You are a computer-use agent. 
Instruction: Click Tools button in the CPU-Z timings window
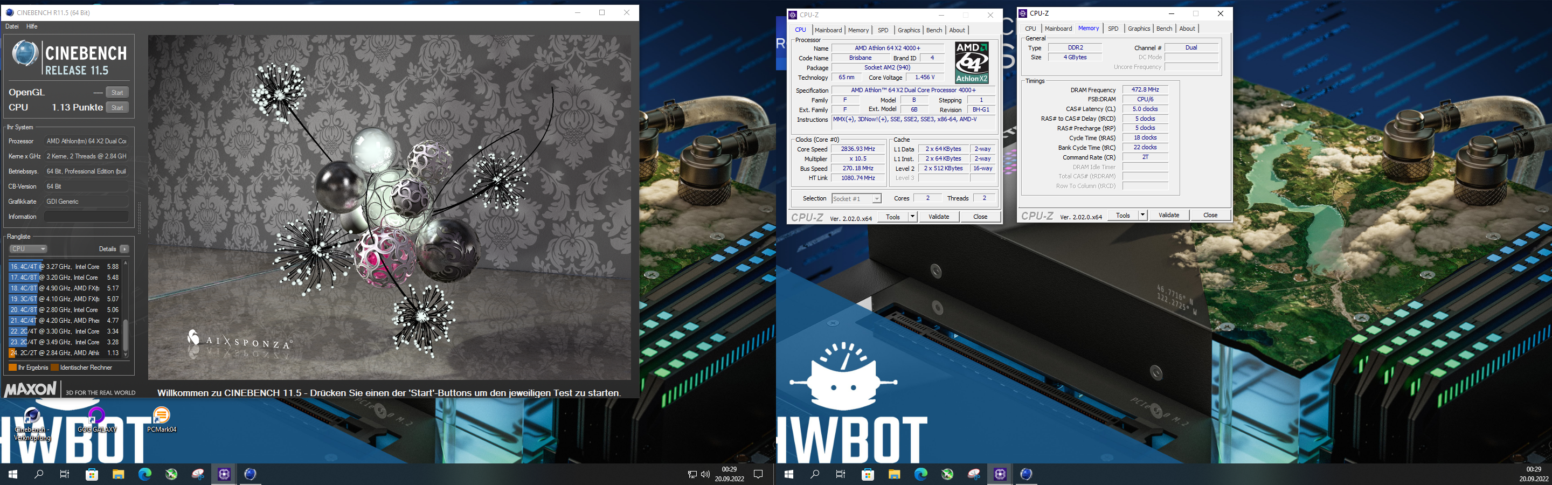(x=1123, y=215)
